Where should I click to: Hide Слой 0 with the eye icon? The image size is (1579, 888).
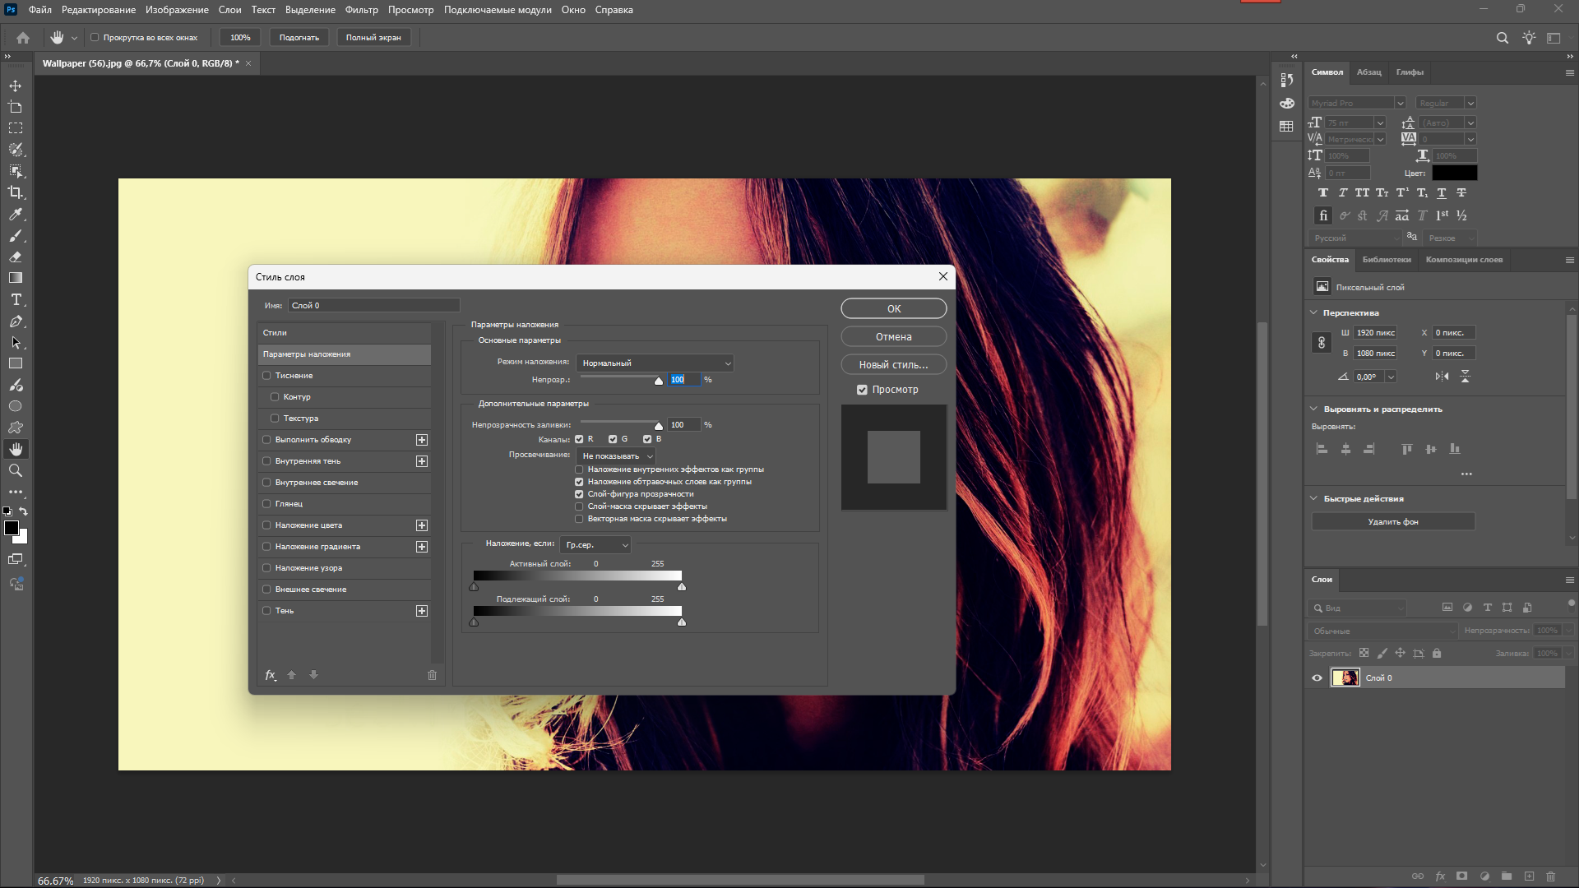[x=1317, y=678]
